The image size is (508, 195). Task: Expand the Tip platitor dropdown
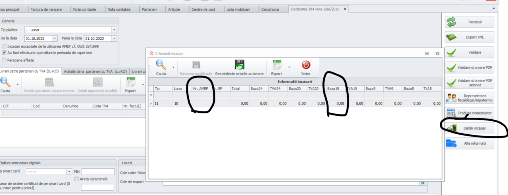click(114, 30)
